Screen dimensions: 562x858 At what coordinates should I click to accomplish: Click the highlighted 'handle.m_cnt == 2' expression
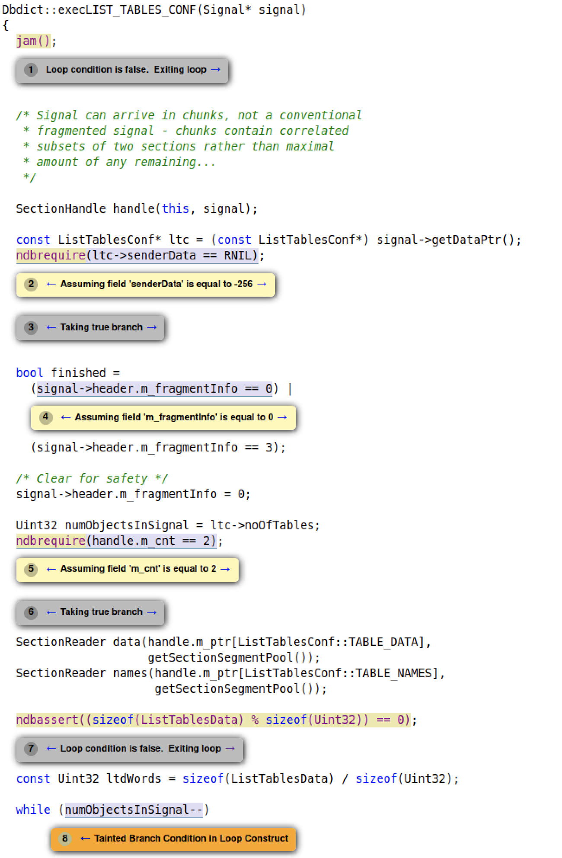(151, 541)
